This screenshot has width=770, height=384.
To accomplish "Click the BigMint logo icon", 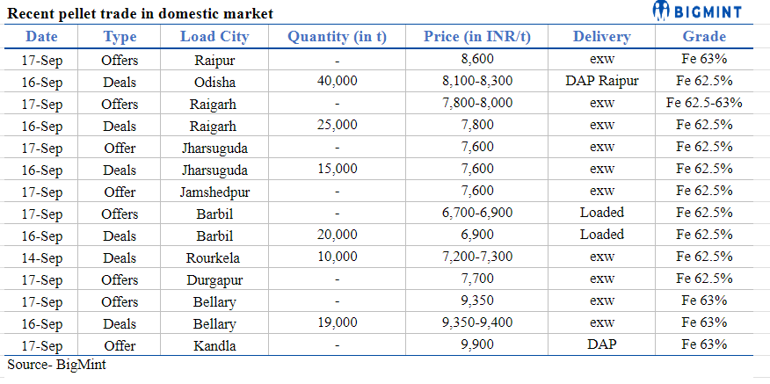I will (x=663, y=11).
